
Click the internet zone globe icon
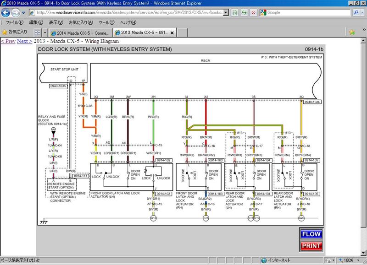[x=264, y=260]
